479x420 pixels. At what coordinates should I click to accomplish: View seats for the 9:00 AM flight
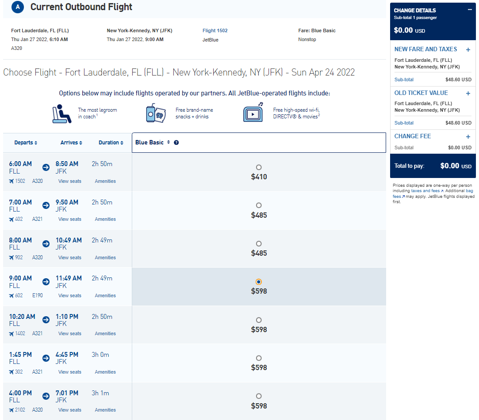coord(69,295)
